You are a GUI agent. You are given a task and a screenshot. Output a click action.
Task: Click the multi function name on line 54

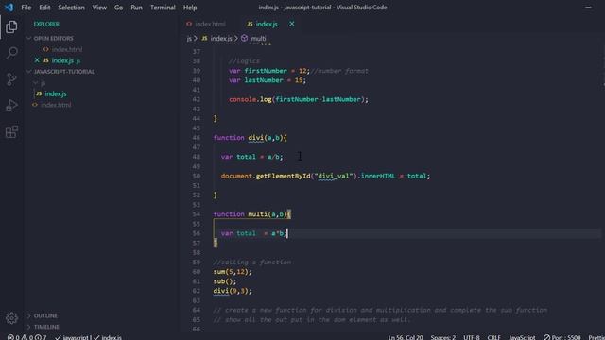click(x=257, y=214)
